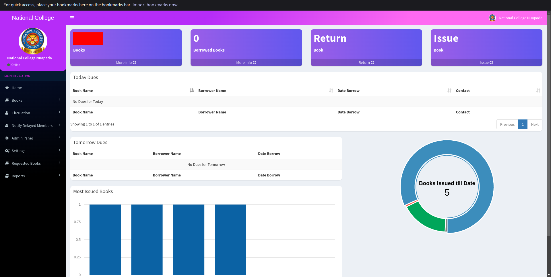551x277 pixels.
Task: Click the Requested Books icon
Action: (7, 163)
